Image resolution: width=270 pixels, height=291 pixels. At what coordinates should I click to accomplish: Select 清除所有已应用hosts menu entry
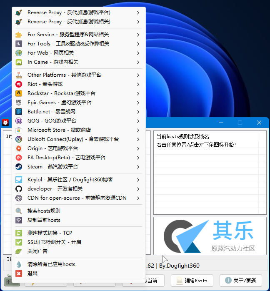pos(79,264)
